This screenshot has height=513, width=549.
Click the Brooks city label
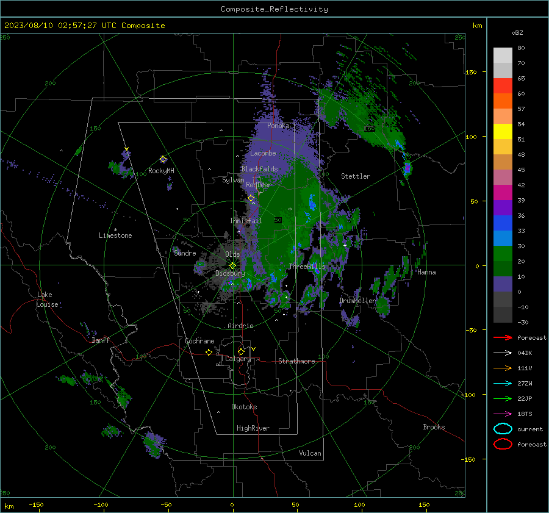click(x=434, y=427)
